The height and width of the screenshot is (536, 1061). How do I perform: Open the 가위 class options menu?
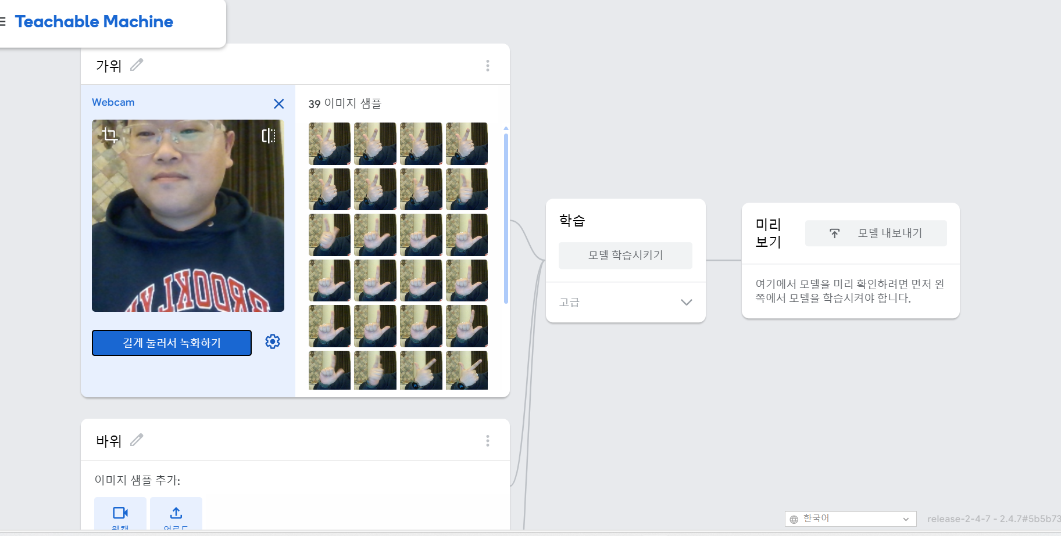pyautogui.click(x=488, y=66)
